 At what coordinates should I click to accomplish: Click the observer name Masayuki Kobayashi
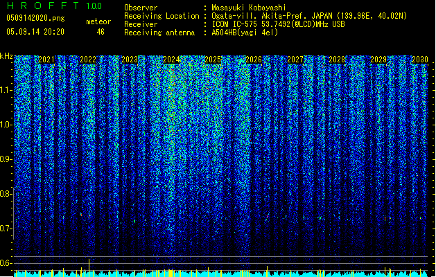pyautogui.click(x=249, y=8)
